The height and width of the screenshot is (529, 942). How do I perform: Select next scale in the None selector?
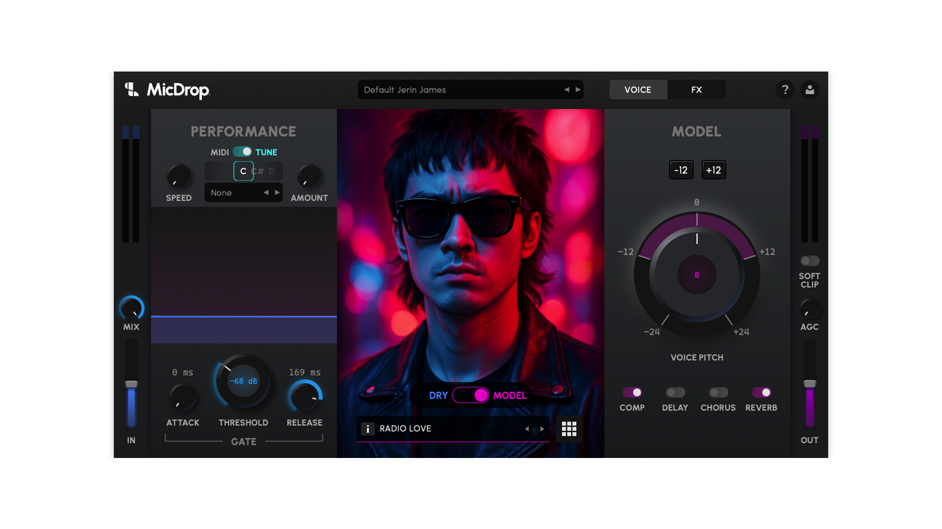click(x=277, y=192)
